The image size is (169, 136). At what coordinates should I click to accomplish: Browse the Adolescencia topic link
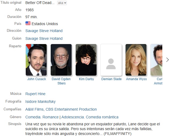click(x=72, y=117)
